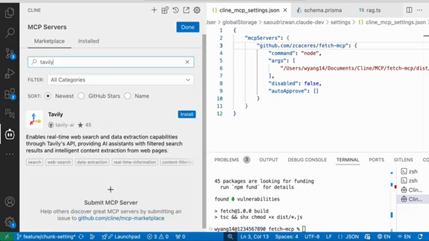The height and width of the screenshot is (241, 429).
Task: Open the Run and Debug view
Action: pyautogui.click(x=10, y=73)
